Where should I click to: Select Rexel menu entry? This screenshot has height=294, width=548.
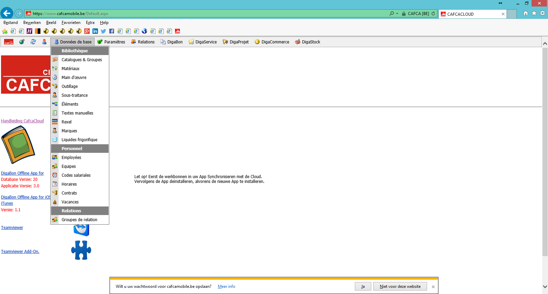coord(80,122)
